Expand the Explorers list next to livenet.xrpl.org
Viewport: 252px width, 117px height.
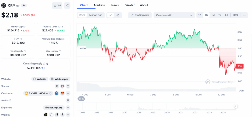[x=68, y=108]
